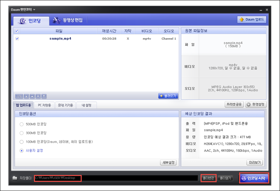280x191 pixels.
Task: Open the Daum 팟인코더 title menu arrow
Action: (34, 10)
